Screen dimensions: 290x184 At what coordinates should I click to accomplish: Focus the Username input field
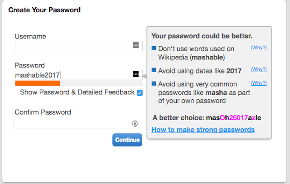(78, 46)
